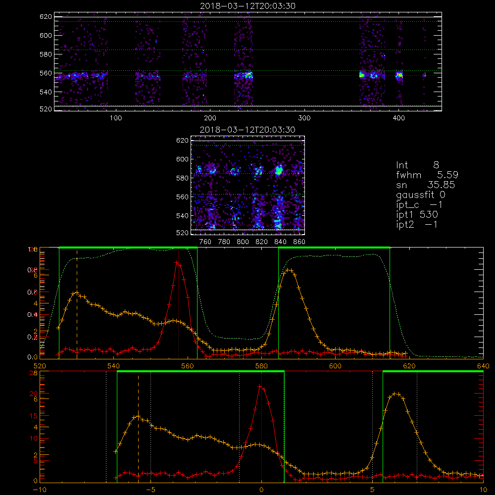This screenshot has height=495, width=495.
Task: Click the 'ipt1 530' text line
Action: (x=417, y=215)
